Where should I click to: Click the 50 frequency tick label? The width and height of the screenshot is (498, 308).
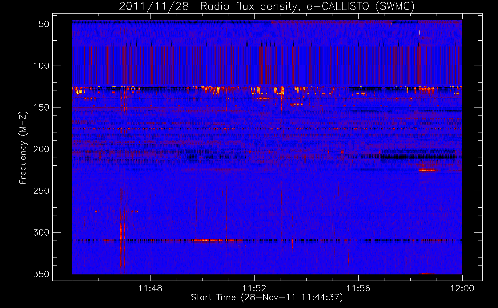click(44, 24)
